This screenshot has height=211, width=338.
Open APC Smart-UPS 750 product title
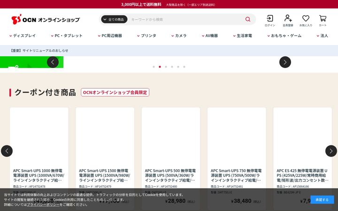236,175
